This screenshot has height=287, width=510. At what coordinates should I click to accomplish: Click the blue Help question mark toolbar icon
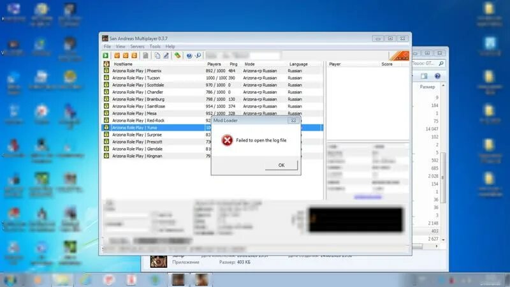tap(189, 55)
